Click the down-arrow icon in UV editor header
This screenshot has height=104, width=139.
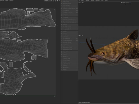point(59,1)
